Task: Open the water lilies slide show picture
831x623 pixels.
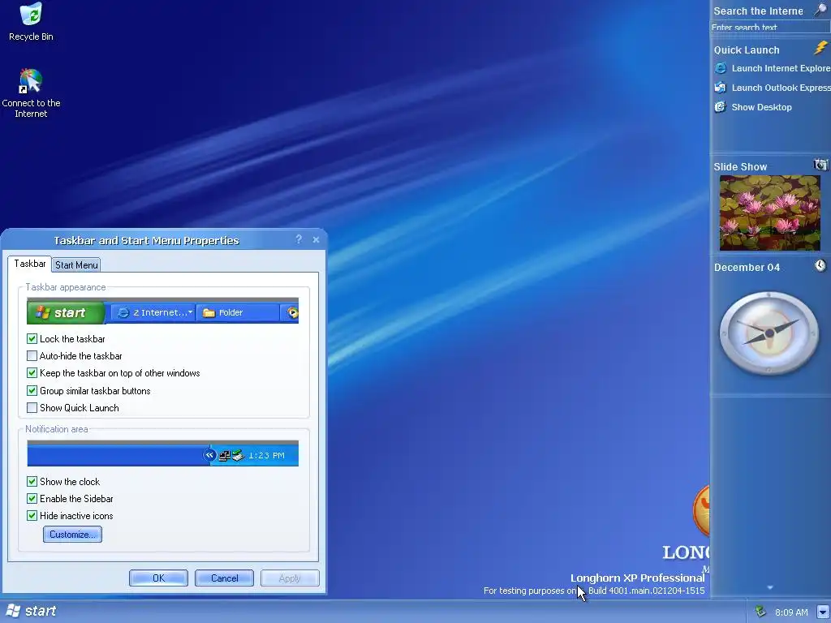Action: pos(769,213)
